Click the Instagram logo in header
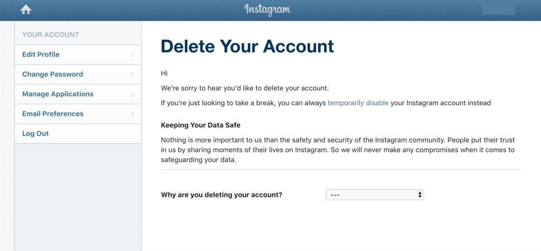 tap(267, 10)
